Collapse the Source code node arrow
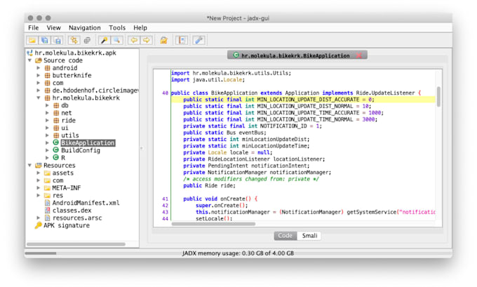Image resolution: width=477 pixels, height=287 pixels. click(x=29, y=60)
